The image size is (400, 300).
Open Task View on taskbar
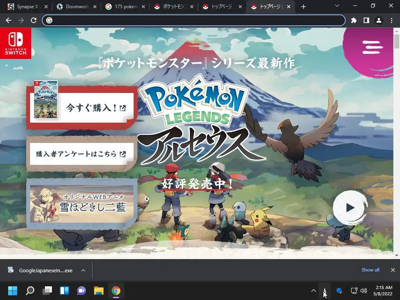[47, 291]
